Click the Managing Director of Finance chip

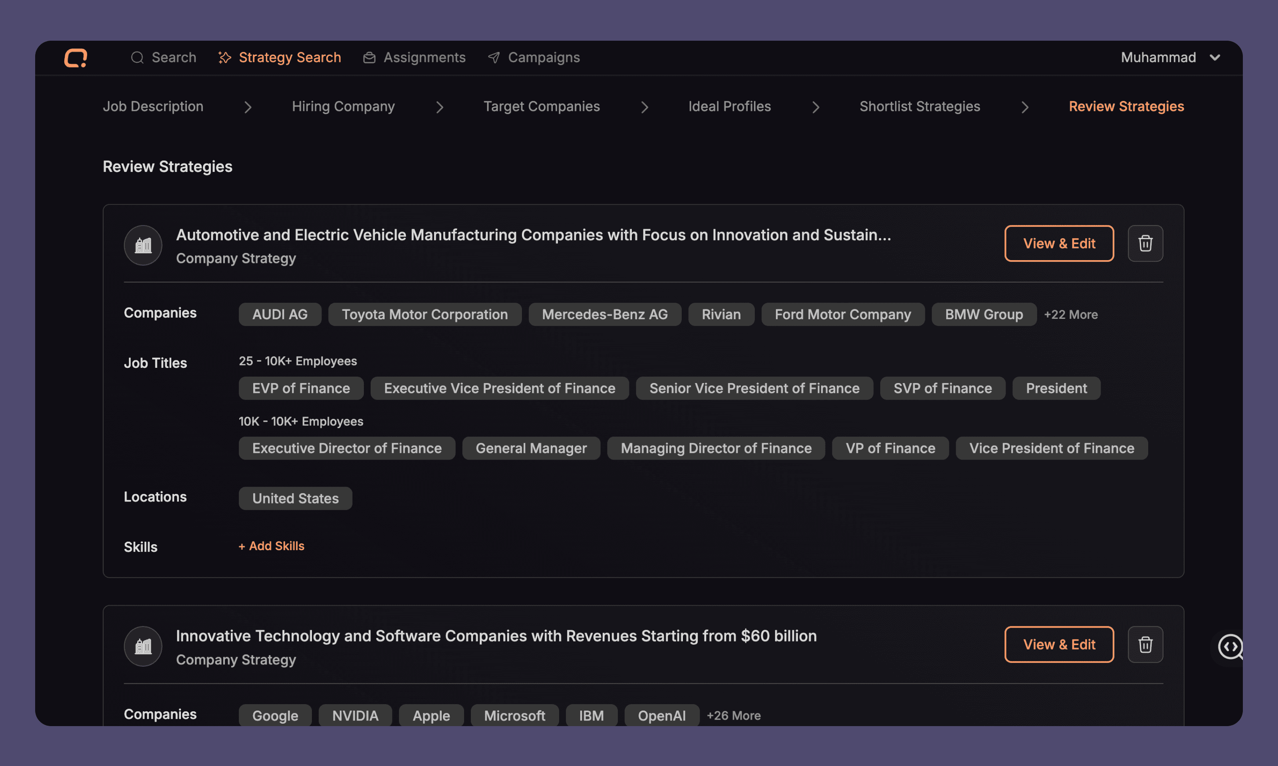tap(716, 448)
